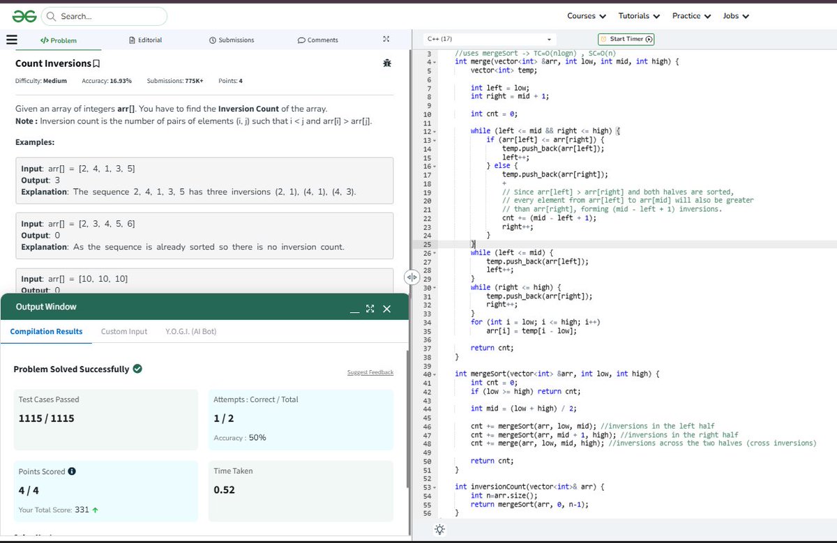
Task: Click 'int mid = (low + high) / 2;' line
Action: coord(524,408)
